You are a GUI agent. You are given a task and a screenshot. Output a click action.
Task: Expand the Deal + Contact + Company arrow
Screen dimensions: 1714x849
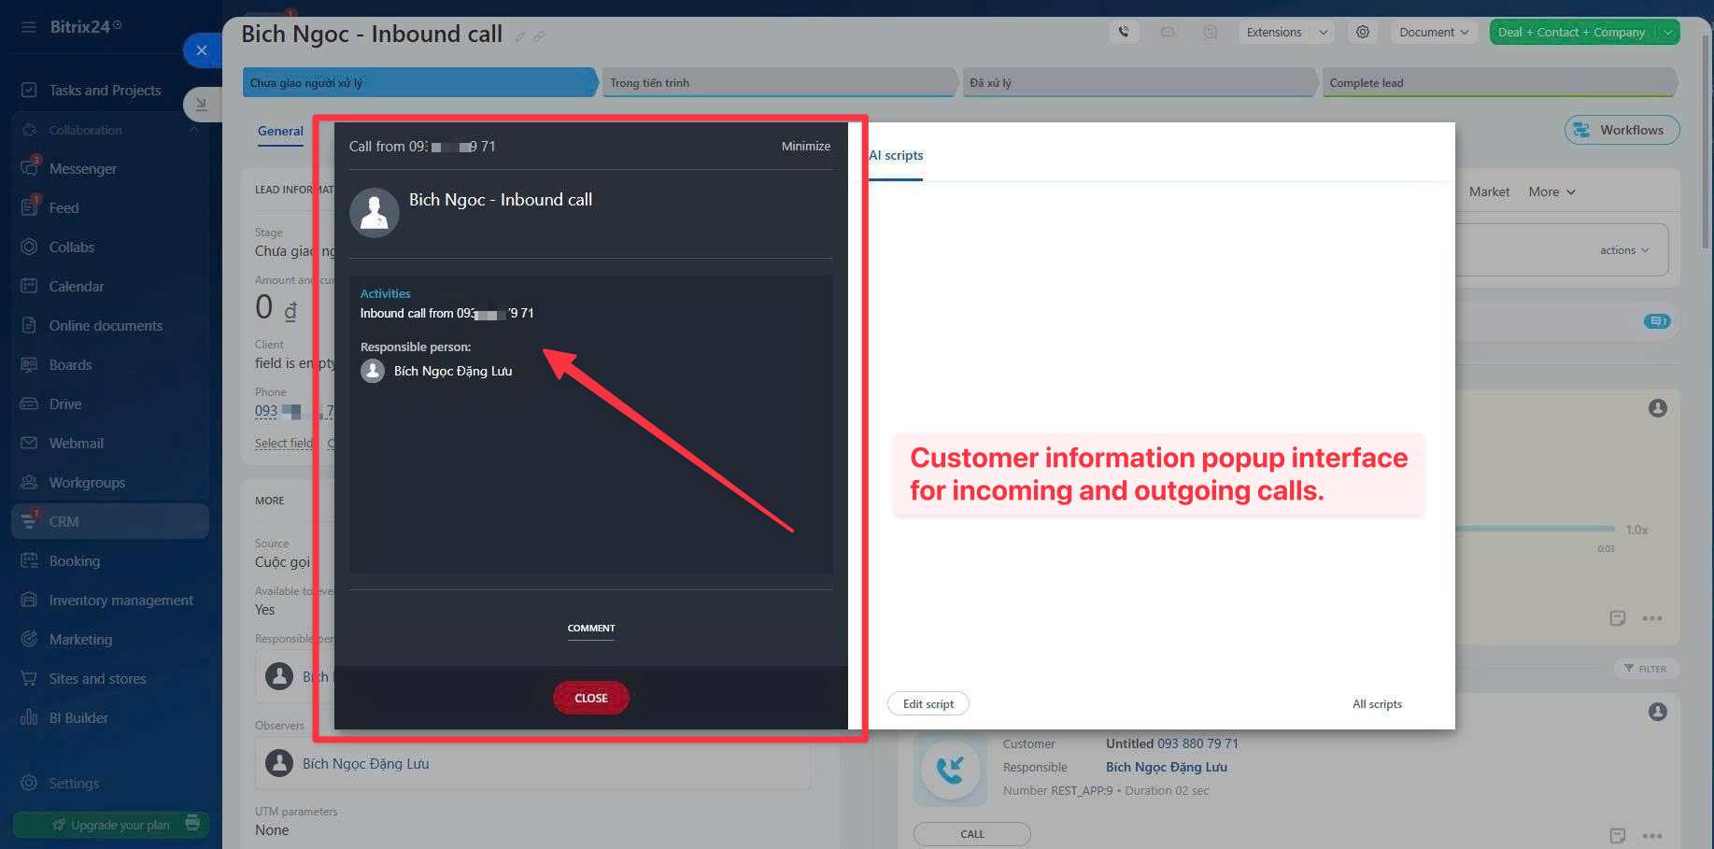pyautogui.click(x=1667, y=32)
